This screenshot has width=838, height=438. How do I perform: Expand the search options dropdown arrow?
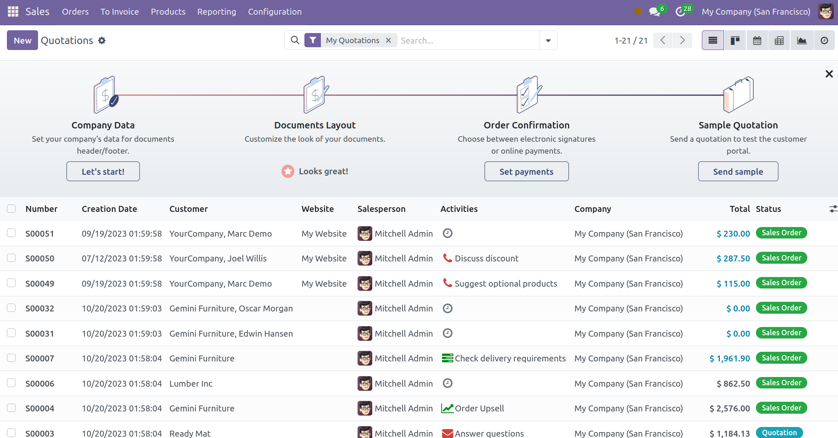(548, 40)
